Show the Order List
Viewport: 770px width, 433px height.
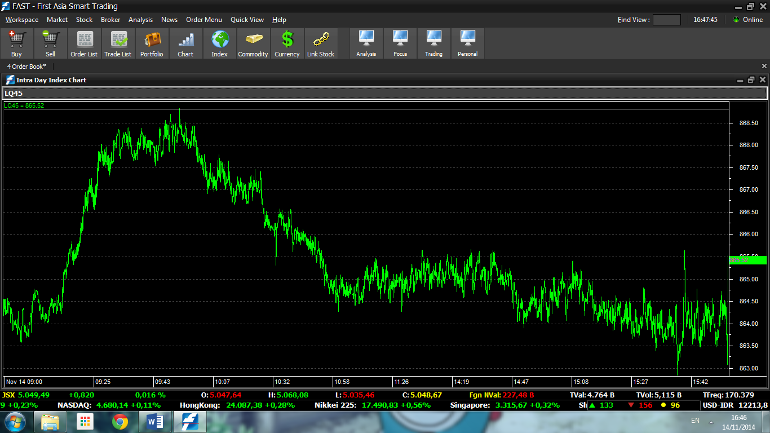[84, 44]
